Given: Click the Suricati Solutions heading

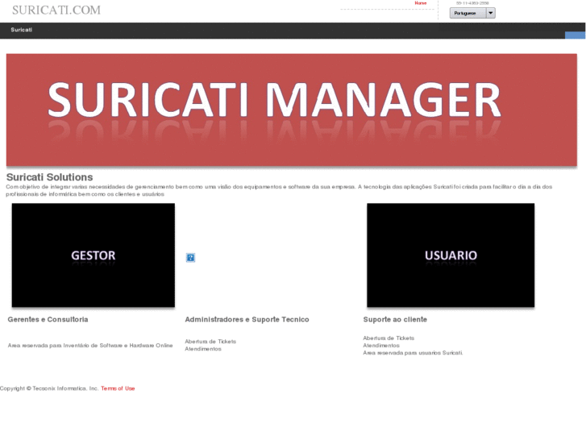Looking at the screenshot, I should click(50, 177).
